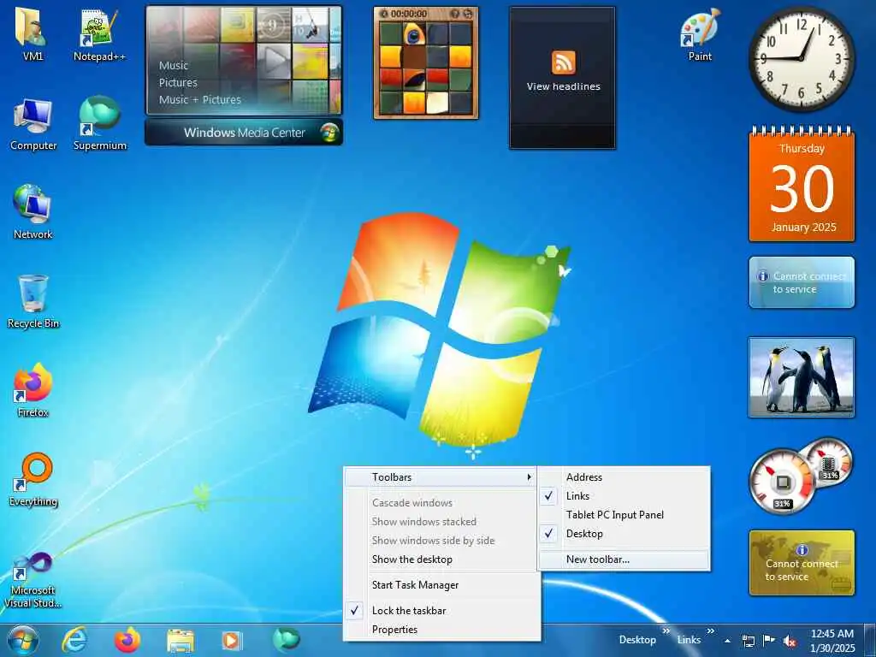This screenshot has width=876, height=657.
Task: Click the taskbar clock and date
Action: coord(832,641)
